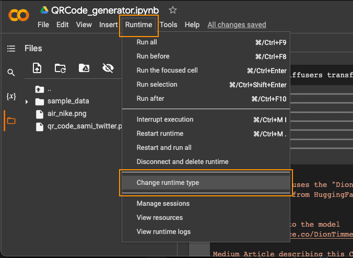Expand the sample_data folder
353x258 pixels.
click(x=27, y=102)
